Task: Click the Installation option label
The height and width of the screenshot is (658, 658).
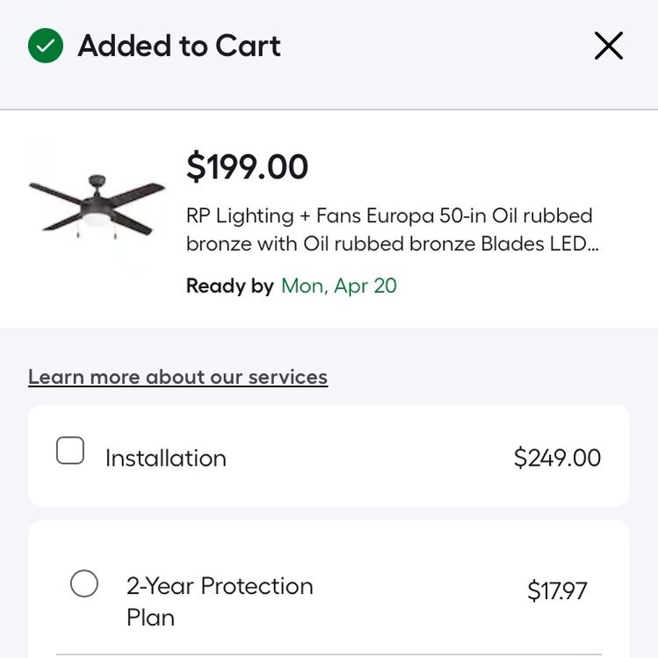Action: 166,458
